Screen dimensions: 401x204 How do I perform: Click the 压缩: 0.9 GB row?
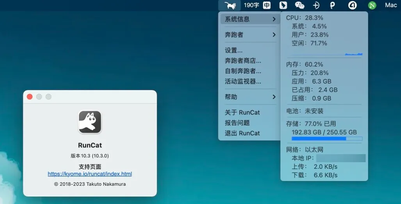312,98
